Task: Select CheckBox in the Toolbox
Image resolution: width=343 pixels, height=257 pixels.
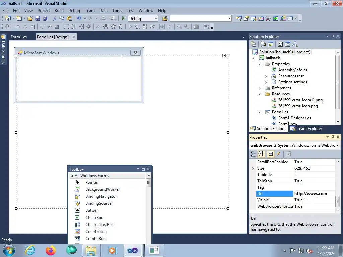Action: 94,218
